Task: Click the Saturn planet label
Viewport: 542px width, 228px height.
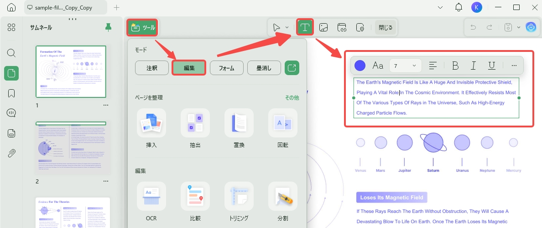Action: (x=433, y=170)
